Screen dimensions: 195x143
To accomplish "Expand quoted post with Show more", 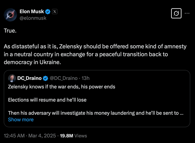I will click(x=21, y=120).
